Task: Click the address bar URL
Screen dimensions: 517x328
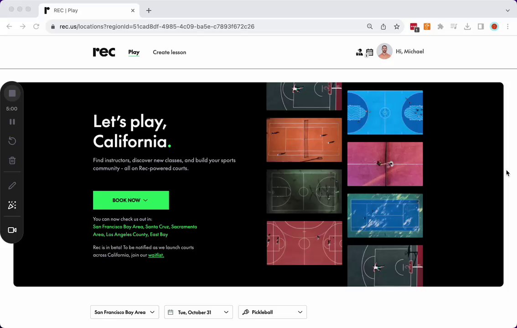Action: 157,27
